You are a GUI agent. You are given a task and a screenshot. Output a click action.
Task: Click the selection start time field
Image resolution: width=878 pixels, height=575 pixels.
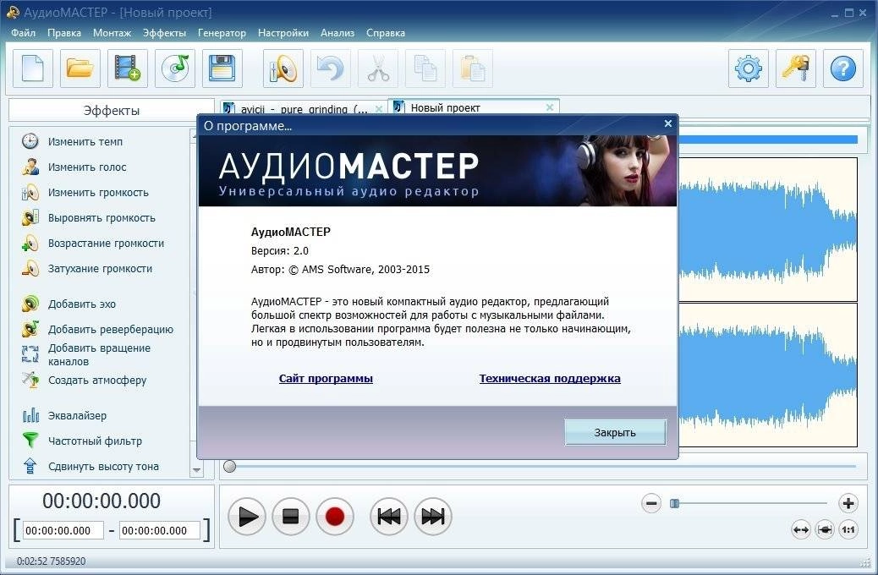(63, 530)
